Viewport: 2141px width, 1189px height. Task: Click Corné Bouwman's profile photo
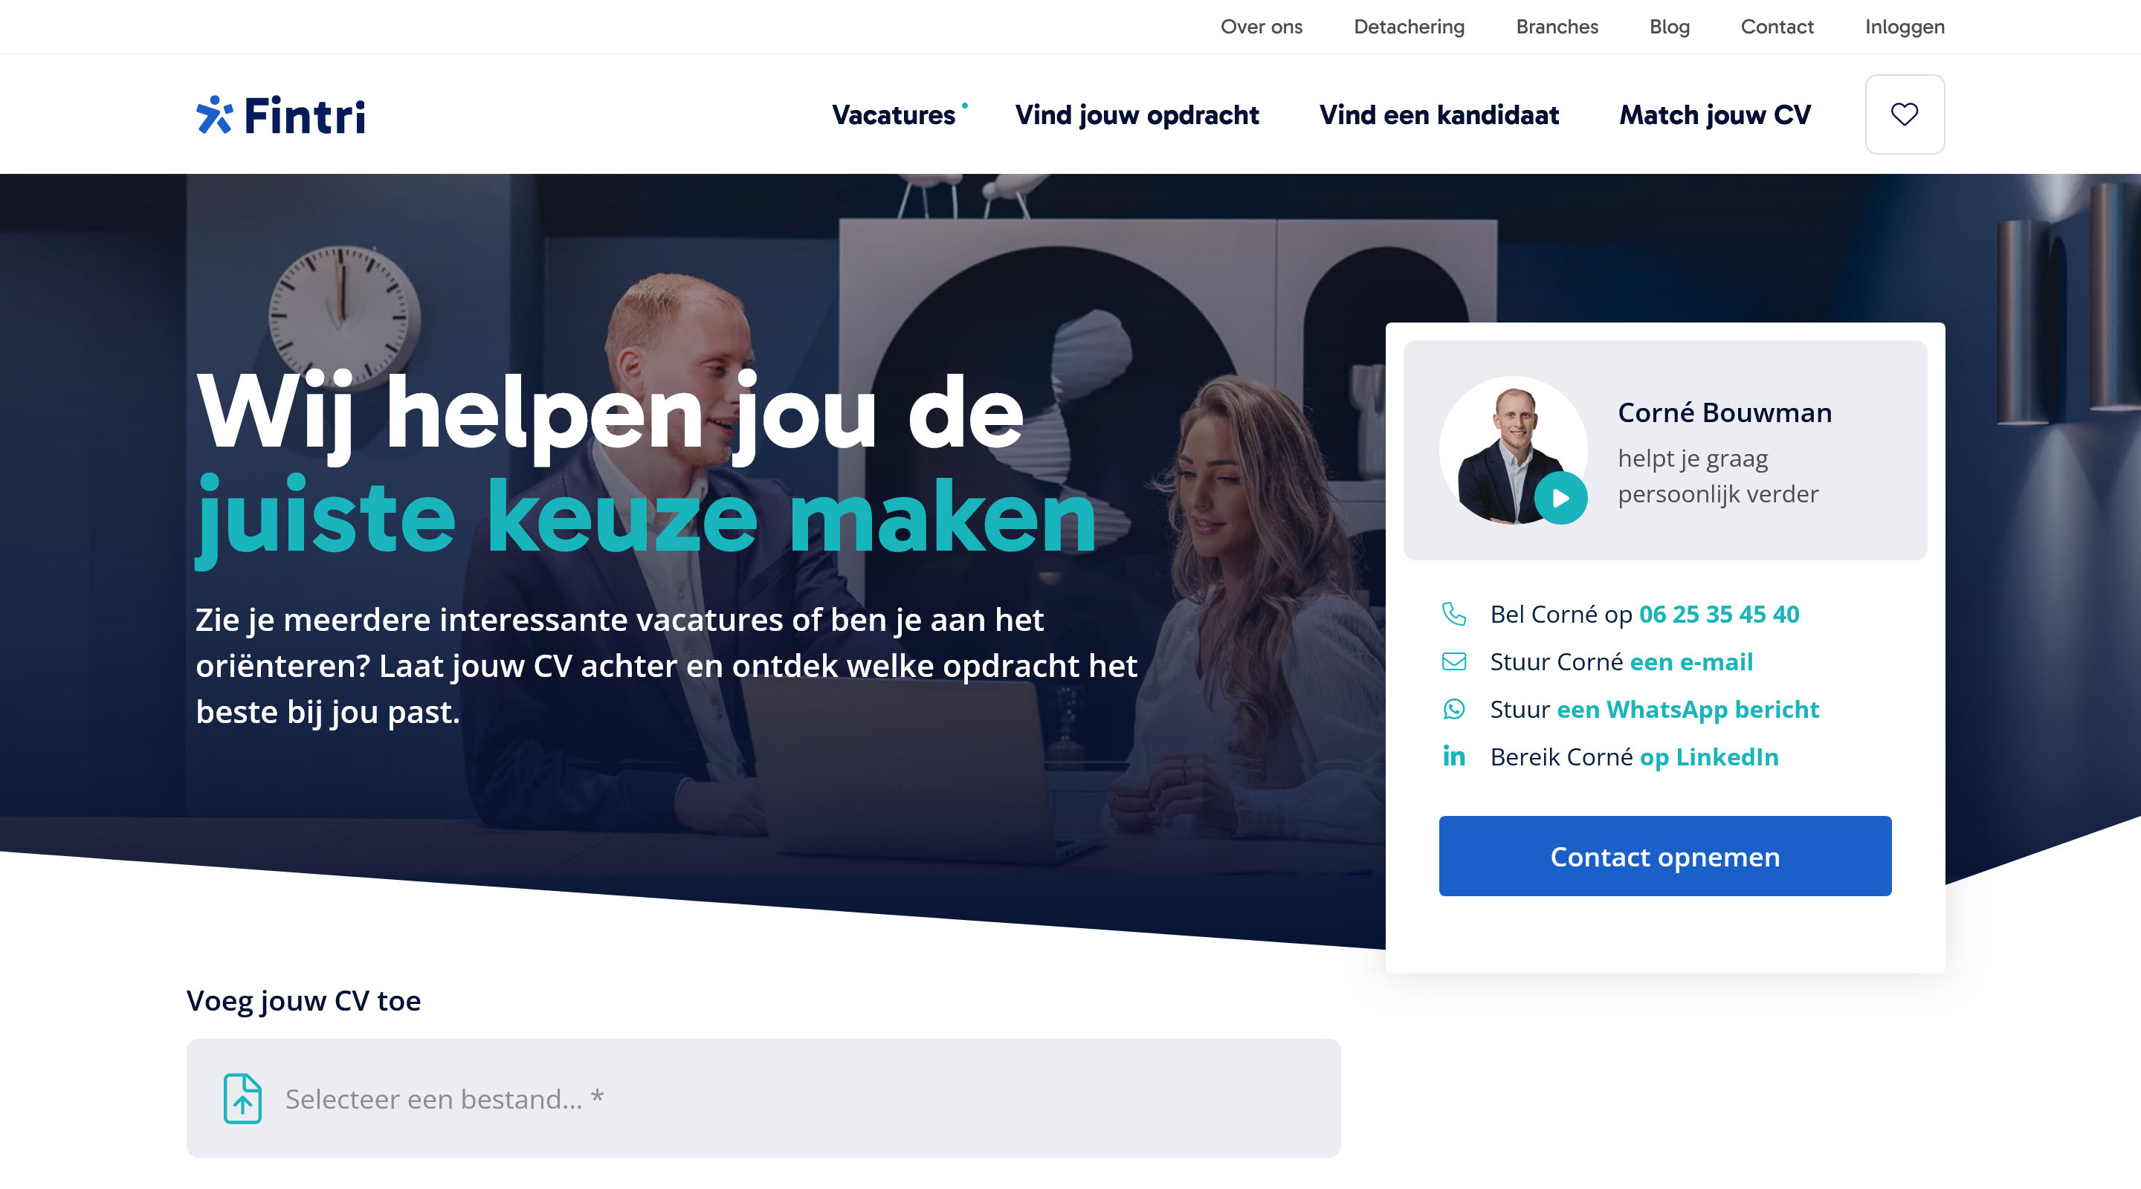pos(1513,450)
